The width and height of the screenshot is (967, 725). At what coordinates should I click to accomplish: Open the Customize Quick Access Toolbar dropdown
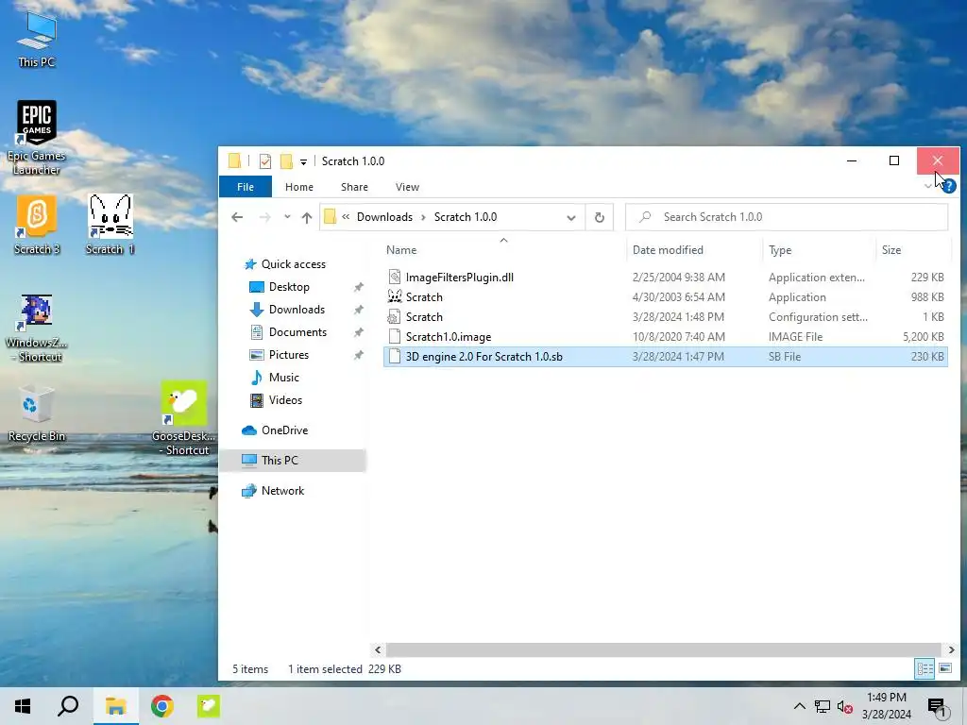303,162
